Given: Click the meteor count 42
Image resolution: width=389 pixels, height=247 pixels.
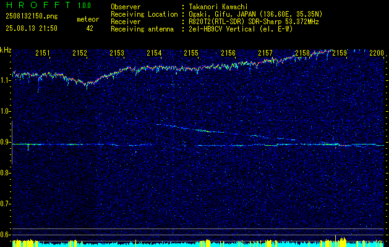Looking at the screenshot, I should click(x=90, y=28).
